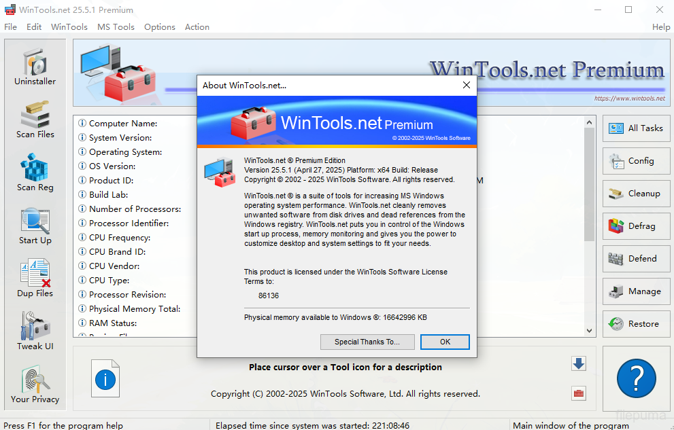The image size is (674, 430).
Task: Open the Your Privacy tool
Action: pyautogui.click(x=35, y=384)
